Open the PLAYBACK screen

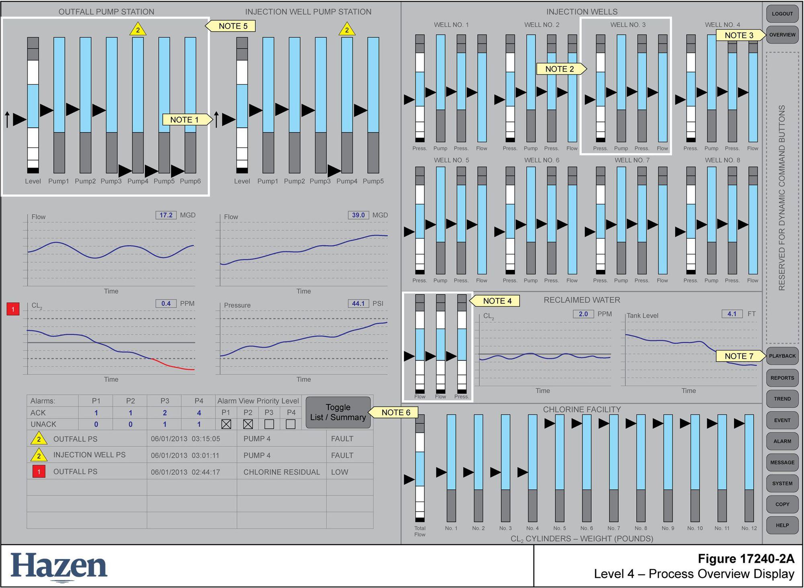click(782, 356)
